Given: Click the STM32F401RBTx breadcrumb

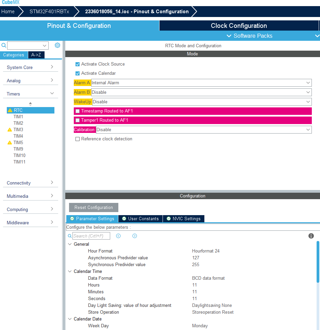Looking at the screenshot, I should point(49,12).
